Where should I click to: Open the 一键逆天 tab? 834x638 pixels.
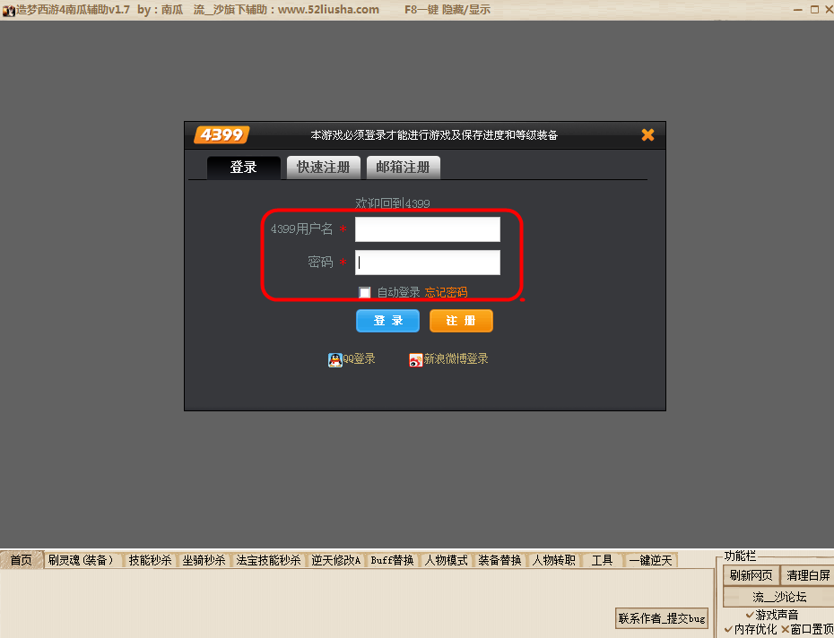click(650, 560)
